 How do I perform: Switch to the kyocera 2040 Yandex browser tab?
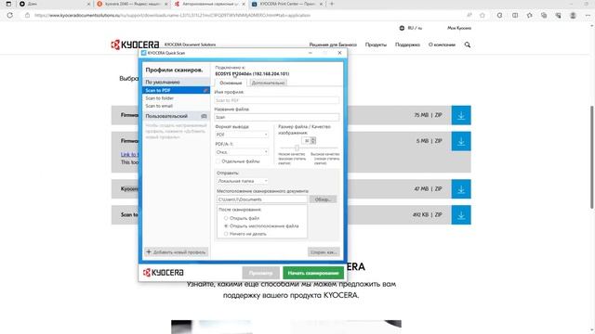[x=131, y=4]
